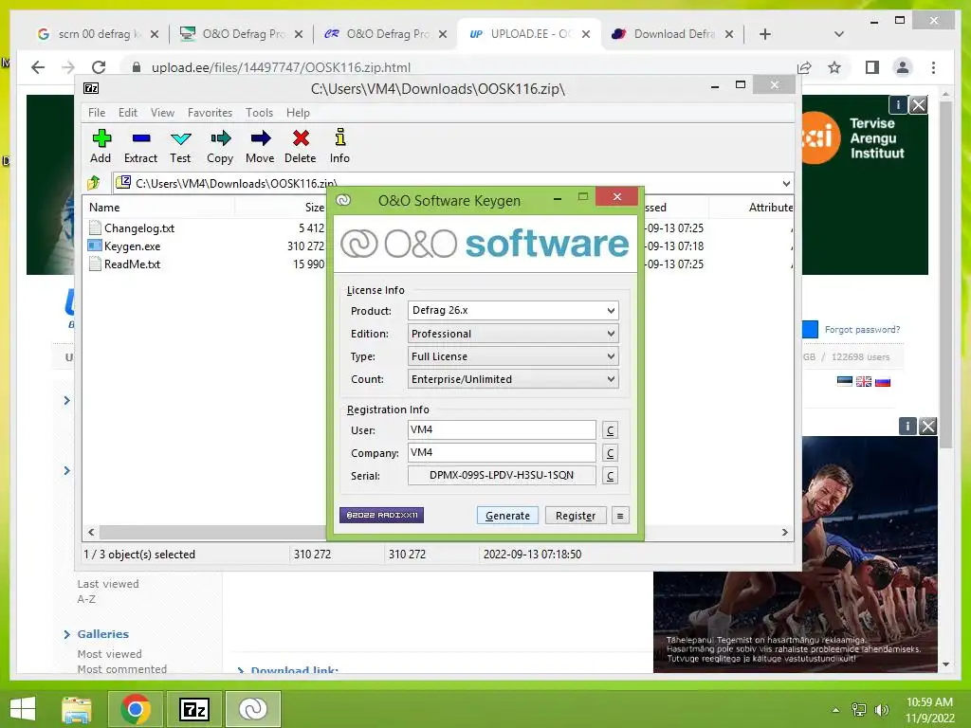Viewport: 971px width, 728px height.
Task: Click the info icon on the sports ad
Action: tap(907, 426)
